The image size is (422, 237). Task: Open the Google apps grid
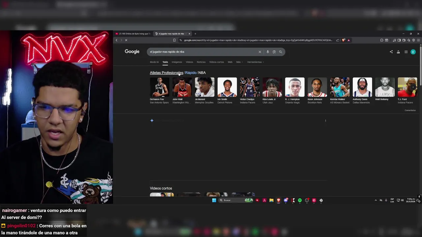(406, 52)
